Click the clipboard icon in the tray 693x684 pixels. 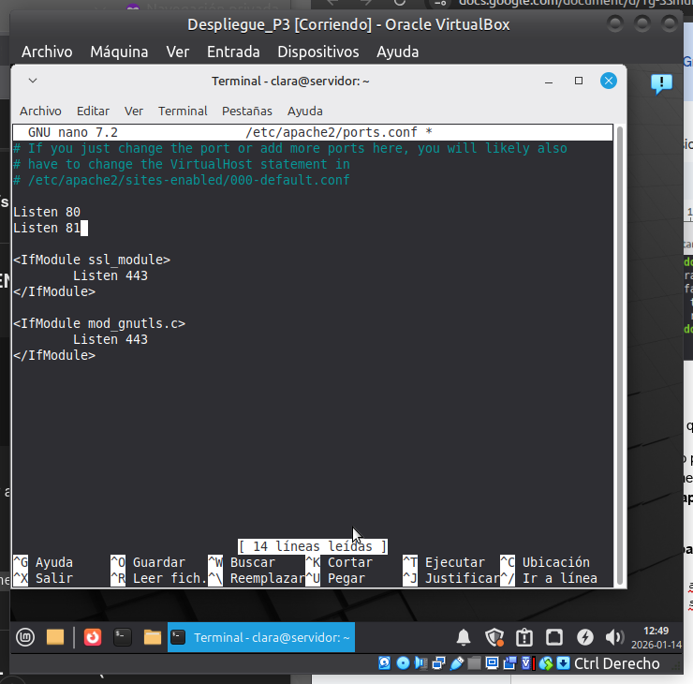tap(524, 638)
